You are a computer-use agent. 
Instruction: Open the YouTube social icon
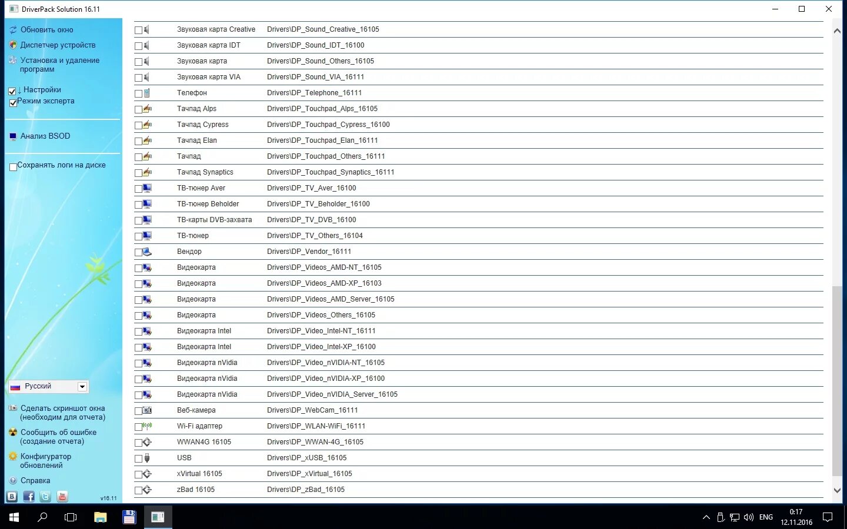(x=62, y=497)
